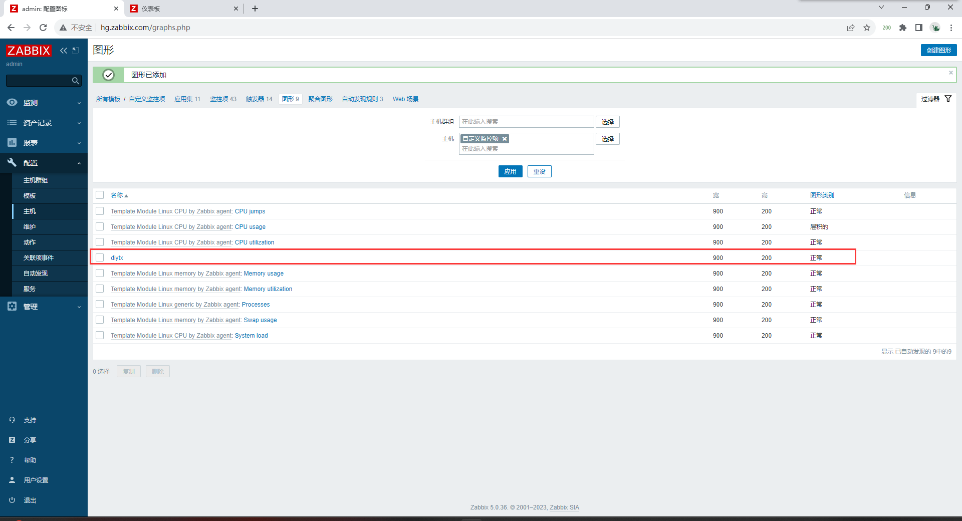Screen dimensions: 962x521
Task: Click the 退出 logout power icon
Action: pos(12,500)
